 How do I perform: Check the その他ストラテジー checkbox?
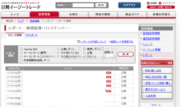point(58,56)
